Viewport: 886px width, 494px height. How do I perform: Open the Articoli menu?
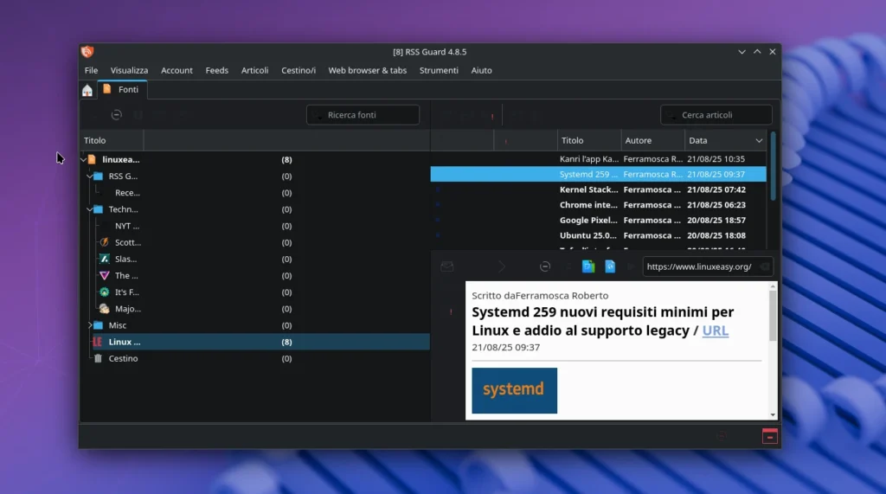[255, 71]
